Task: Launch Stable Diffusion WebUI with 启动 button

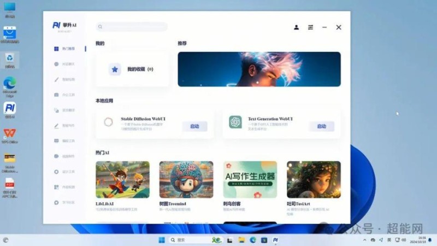Action: 194,126
